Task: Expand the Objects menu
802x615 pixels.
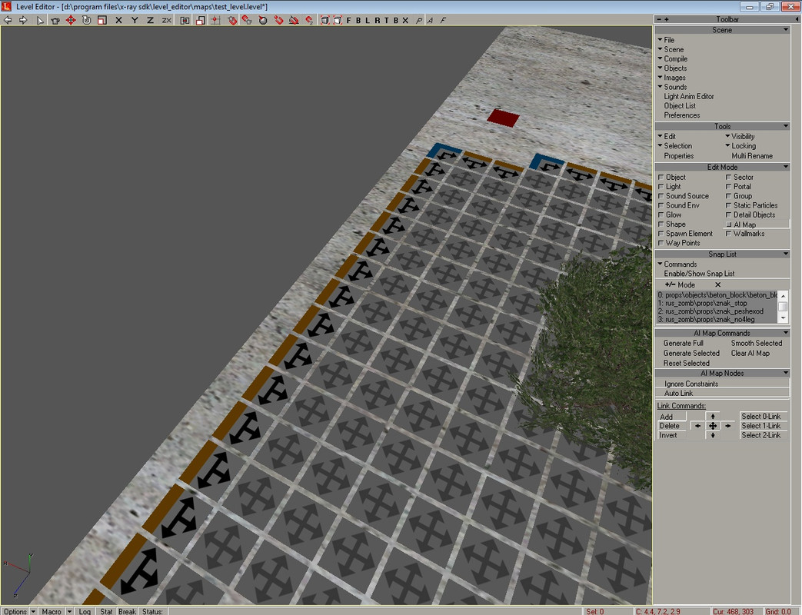Action: coord(672,68)
